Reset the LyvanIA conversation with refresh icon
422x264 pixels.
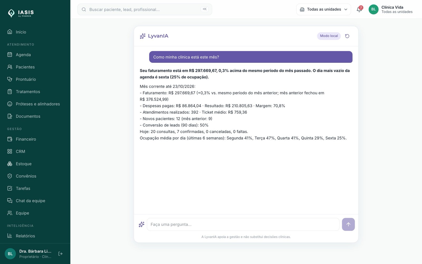pyautogui.click(x=347, y=36)
